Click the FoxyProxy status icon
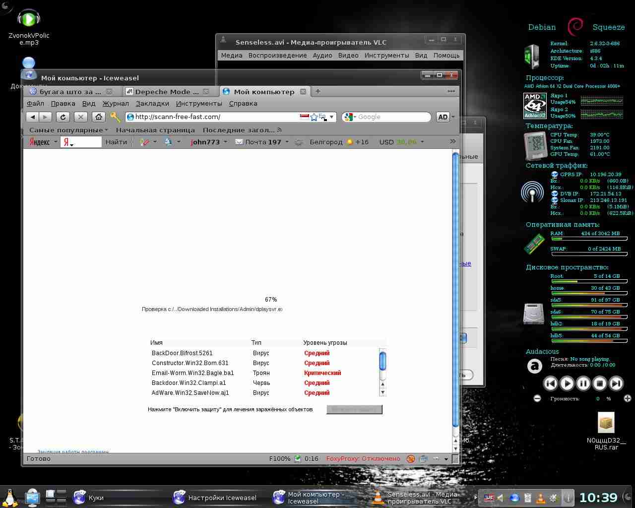This screenshot has width=635, height=508. coord(411,459)
